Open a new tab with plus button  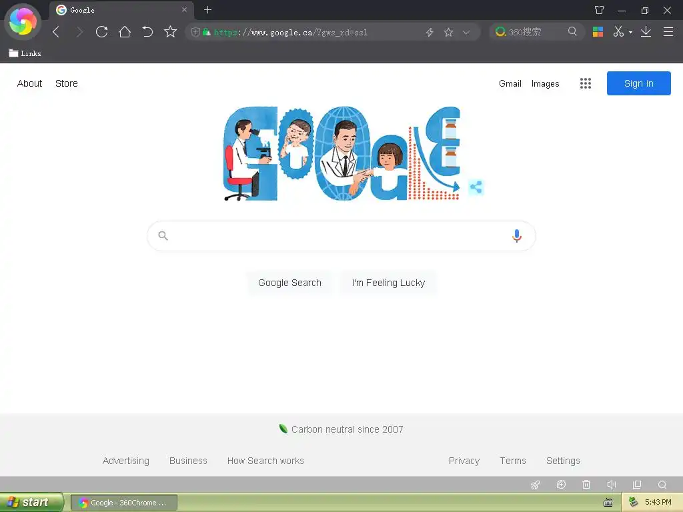point(208,9)
